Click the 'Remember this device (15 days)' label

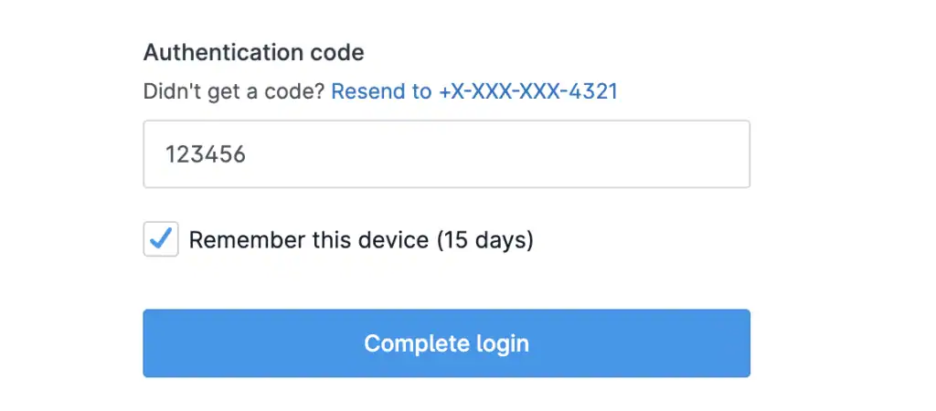click(360, 240)
